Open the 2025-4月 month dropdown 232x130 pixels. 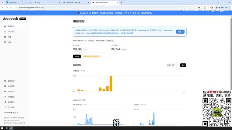[x=172, y=65]
